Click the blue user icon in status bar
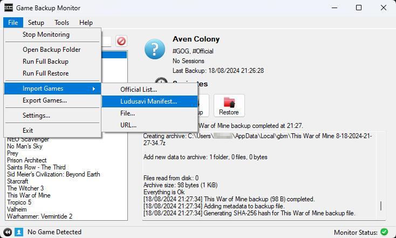The width and height of the screenshot is (396, 238). pos(19,232)
